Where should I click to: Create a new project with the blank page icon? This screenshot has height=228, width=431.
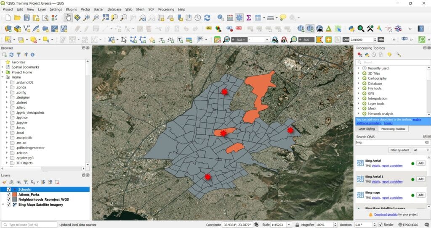pyautogui.click(x=8, y=18)
